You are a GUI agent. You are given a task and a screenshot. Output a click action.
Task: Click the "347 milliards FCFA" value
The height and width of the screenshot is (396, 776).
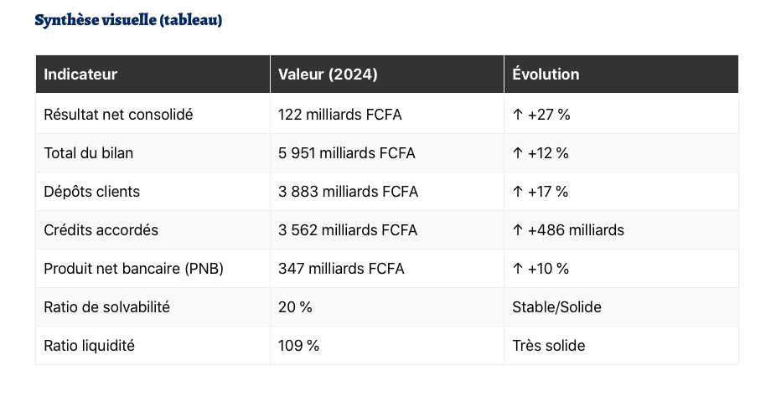coord(341,269)
